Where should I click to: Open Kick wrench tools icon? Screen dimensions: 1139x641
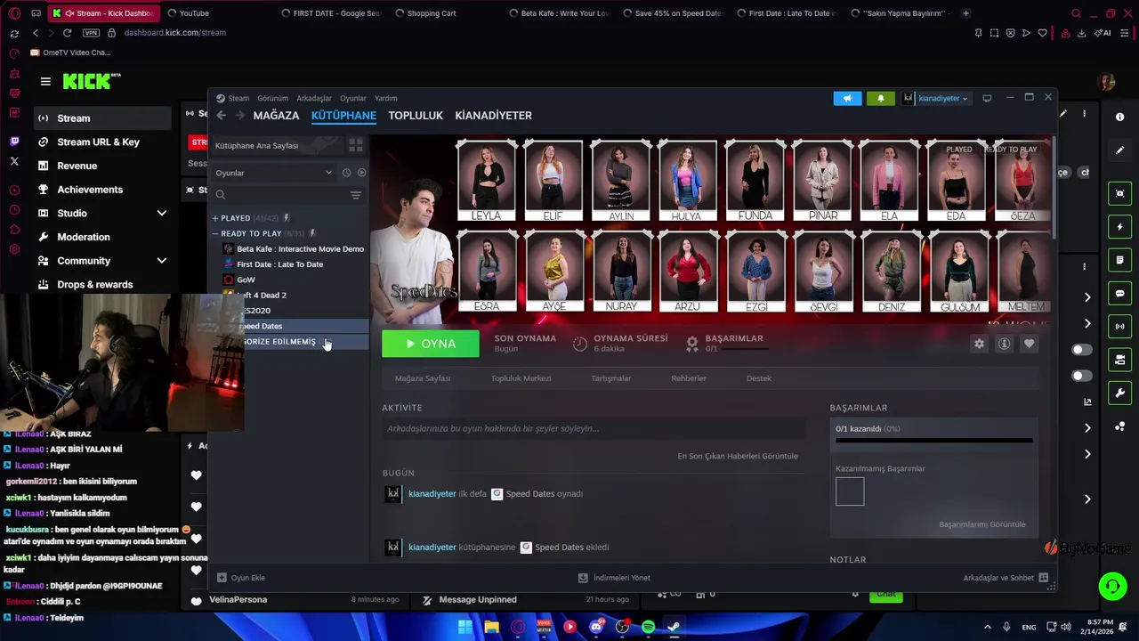pyautogui.click(x=1119, y=393)
